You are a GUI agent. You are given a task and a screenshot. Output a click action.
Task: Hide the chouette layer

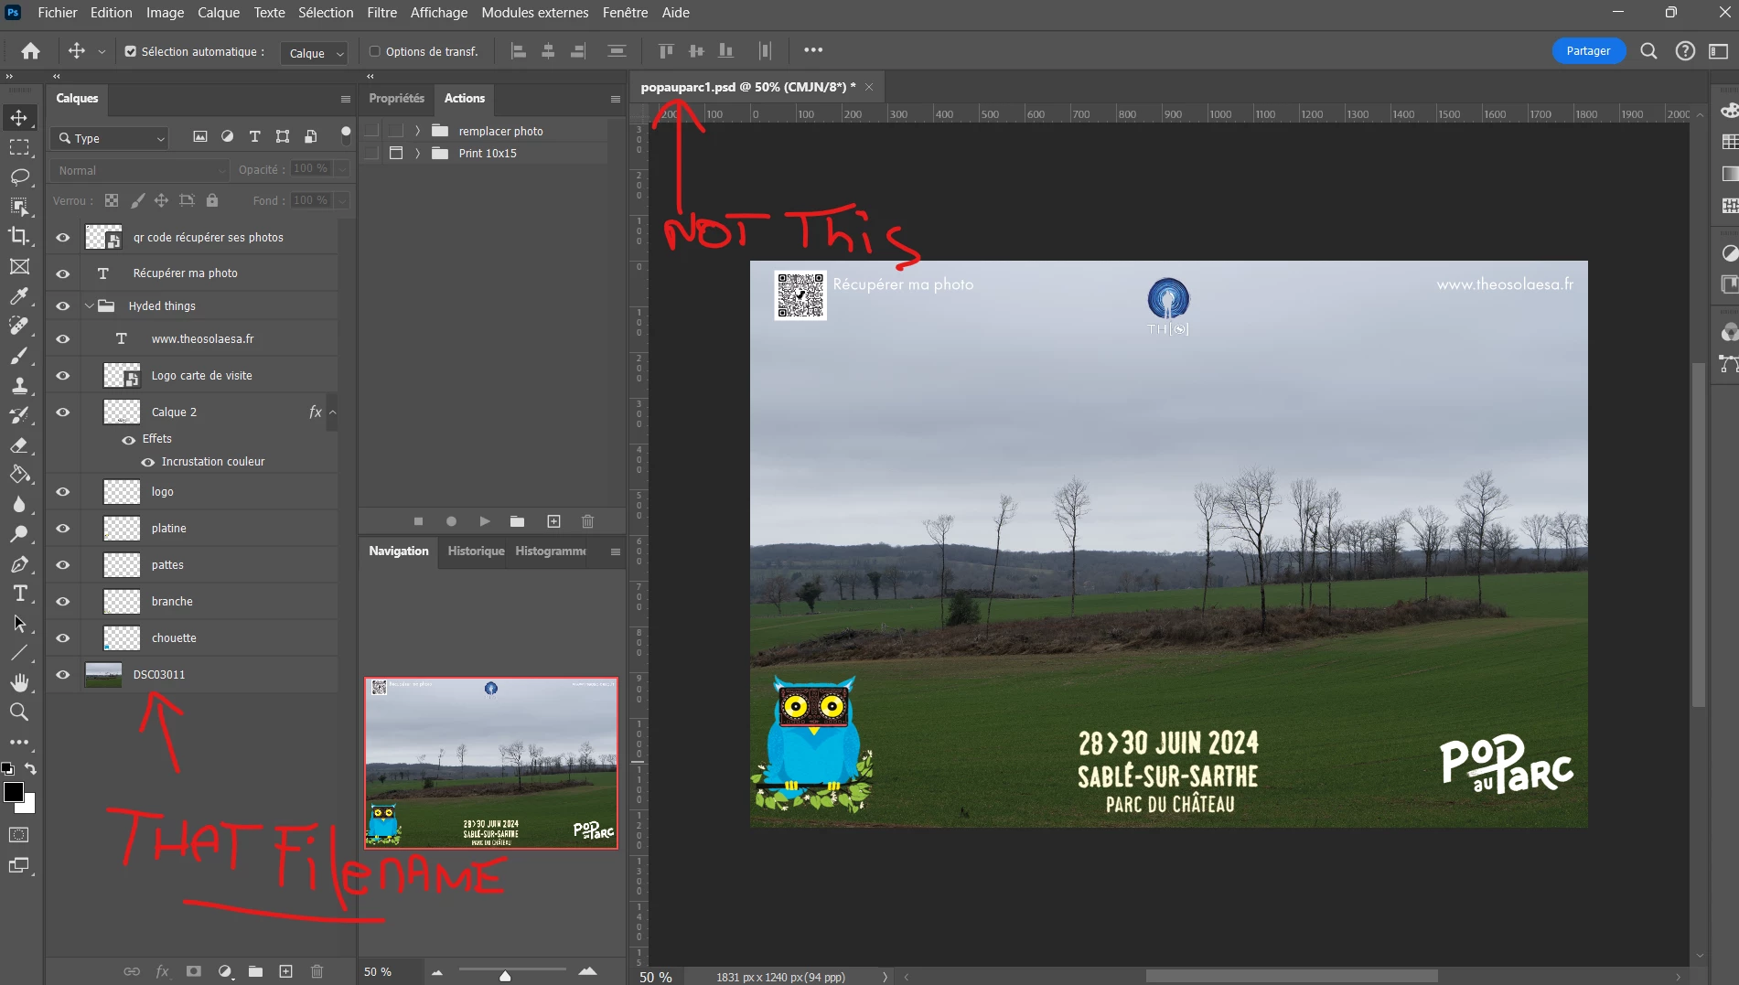tap(62, 638)
